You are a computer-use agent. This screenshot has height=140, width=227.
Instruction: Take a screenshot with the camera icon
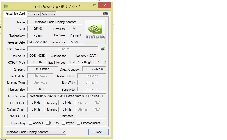[105, 14]
